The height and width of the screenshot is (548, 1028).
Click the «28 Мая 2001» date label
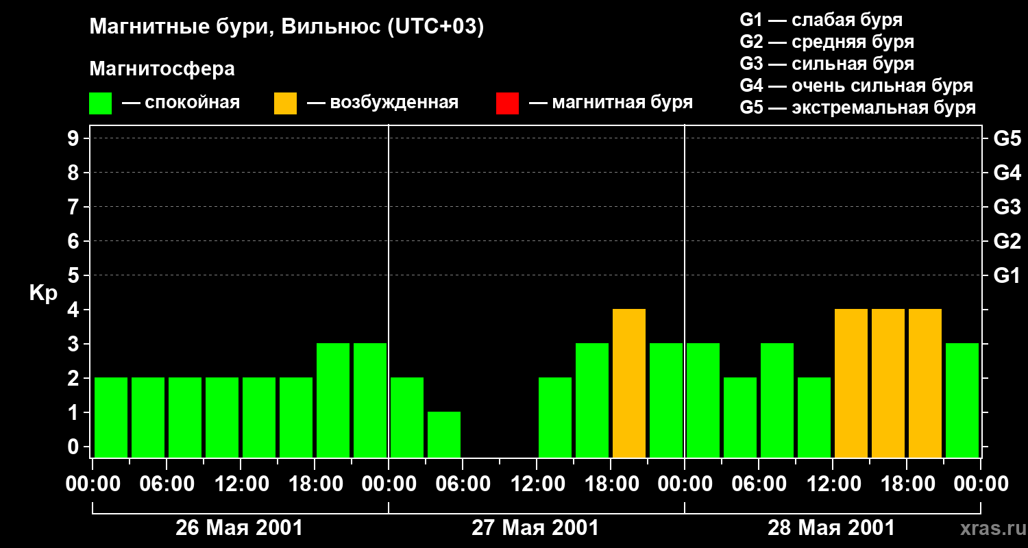click(x=831, y=528)
